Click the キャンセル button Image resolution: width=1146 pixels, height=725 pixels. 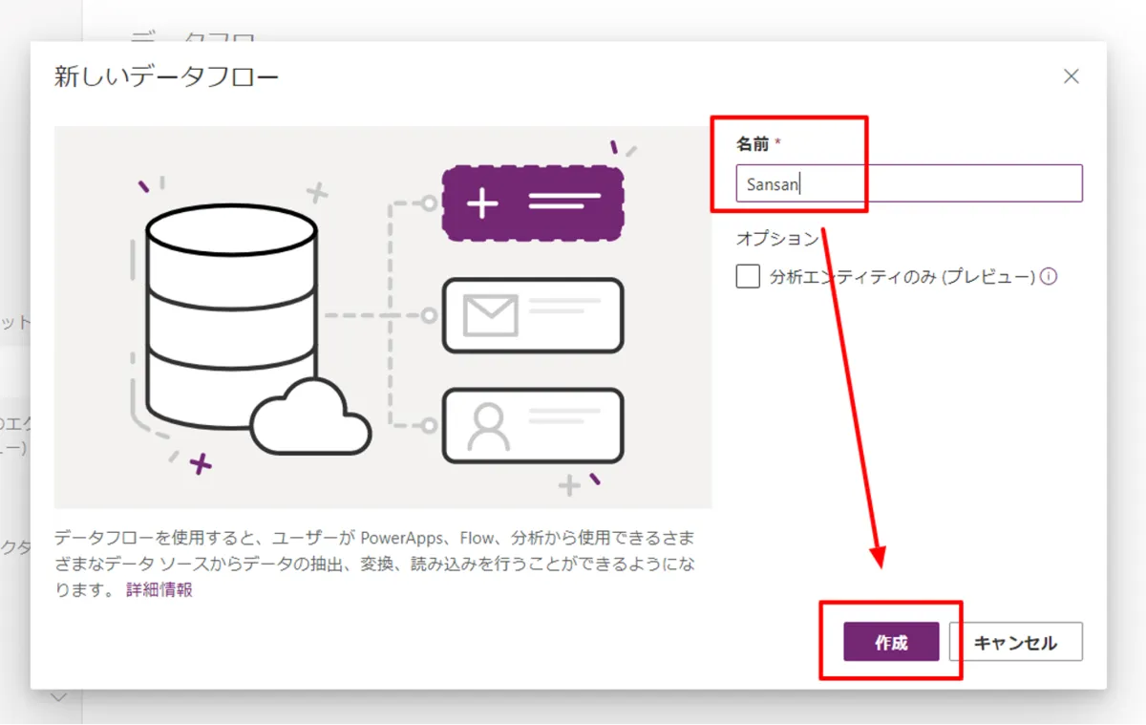pyautogui.click(x=1015, y=642)
